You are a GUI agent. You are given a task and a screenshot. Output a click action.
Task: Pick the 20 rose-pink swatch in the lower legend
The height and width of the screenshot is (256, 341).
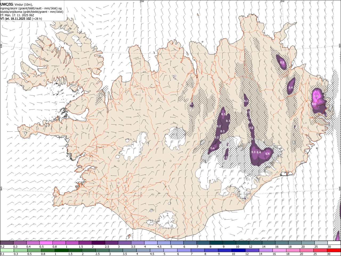(x=307, y=250)
